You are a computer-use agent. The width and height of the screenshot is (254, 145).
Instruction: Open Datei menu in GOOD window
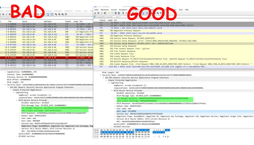[x=96, y=10]
